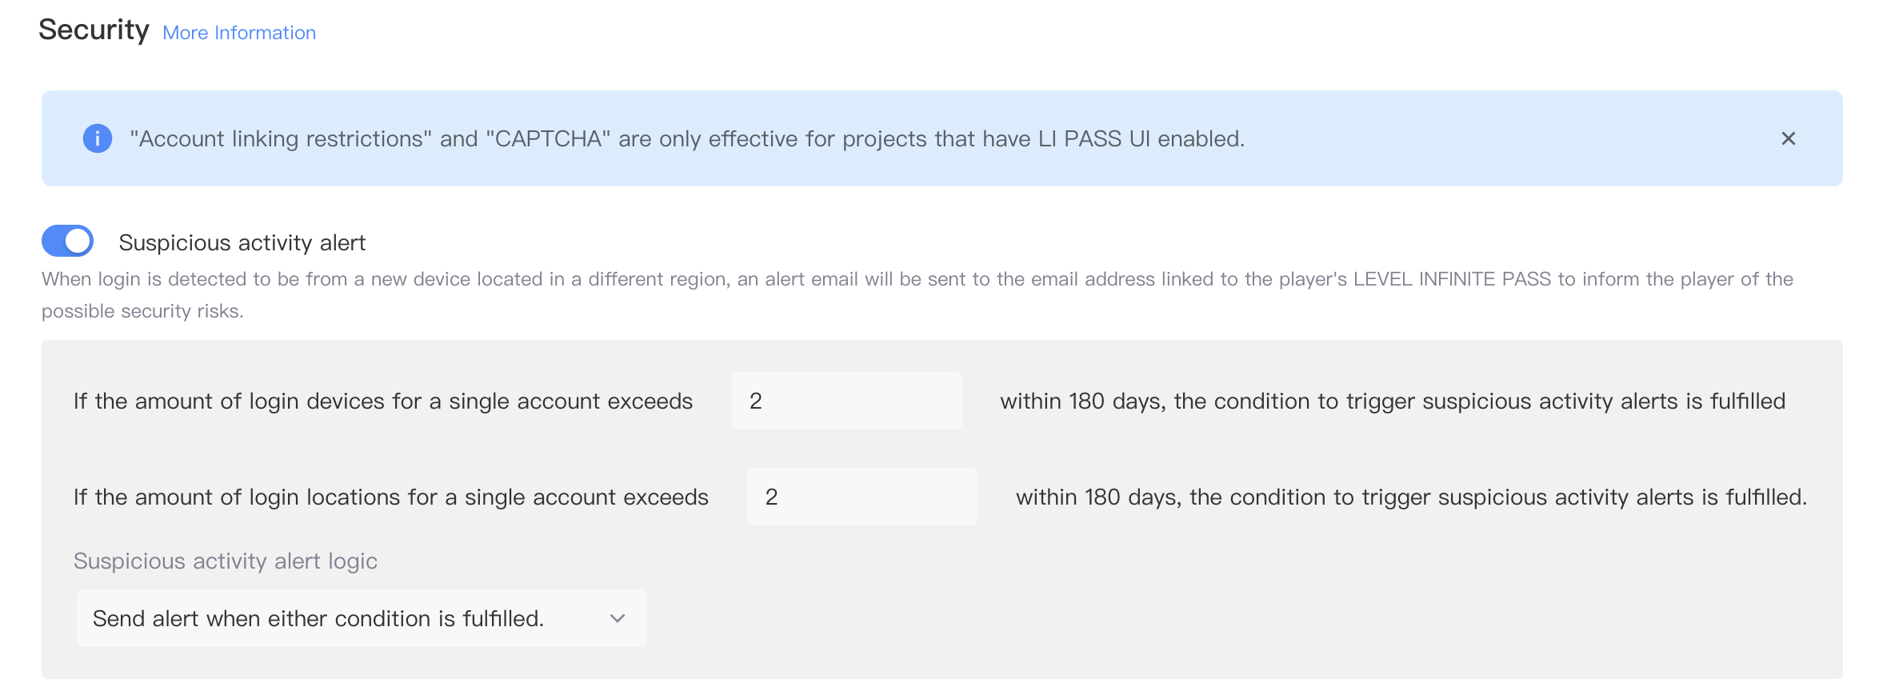Click the Account linking restrictions notice text
Screen dimensions: 1883x691
pos(560,138)
